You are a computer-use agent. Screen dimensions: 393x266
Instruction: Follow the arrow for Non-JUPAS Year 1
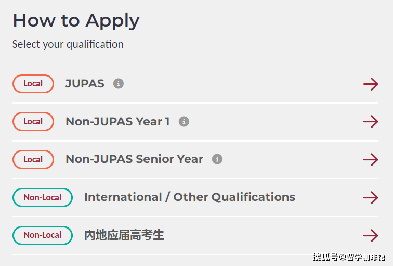point(371,122)
